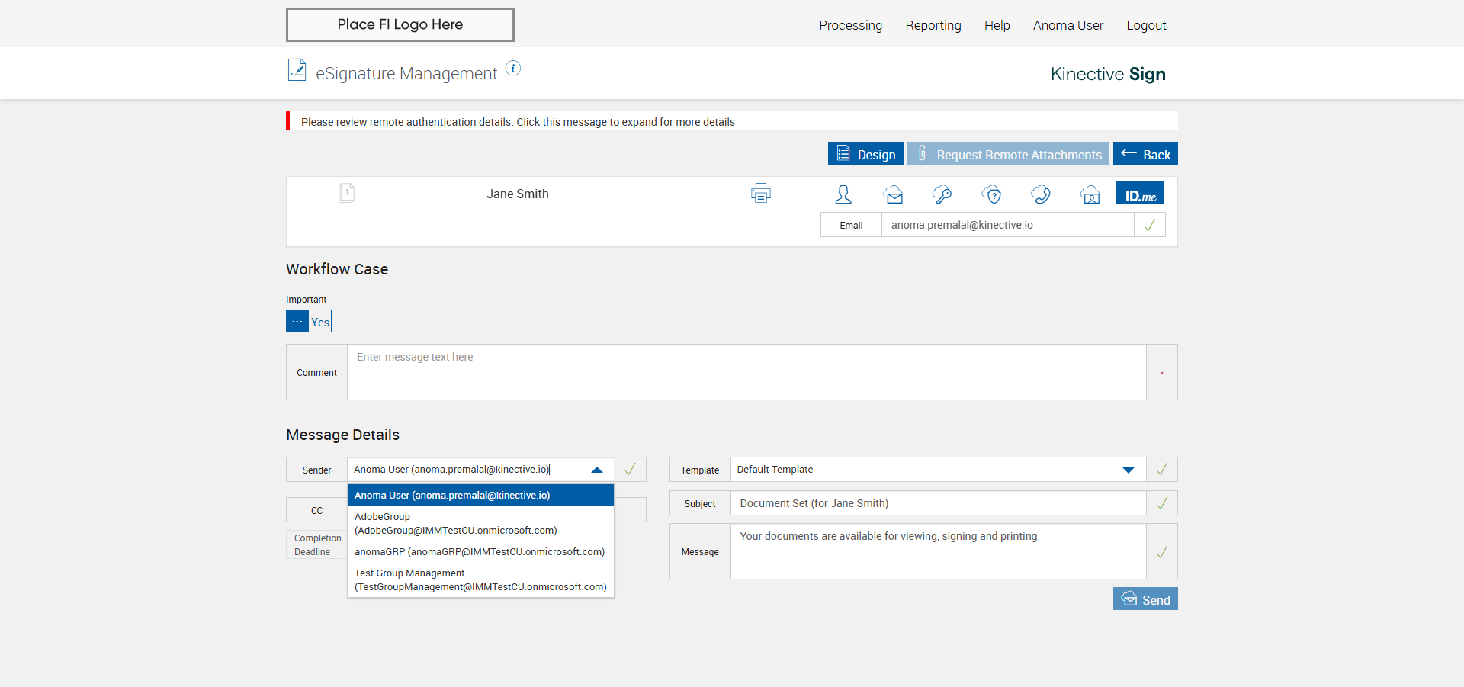Click into the Comment text field
Viewport: 1464px width, 687px height.
tap(746, 372)
